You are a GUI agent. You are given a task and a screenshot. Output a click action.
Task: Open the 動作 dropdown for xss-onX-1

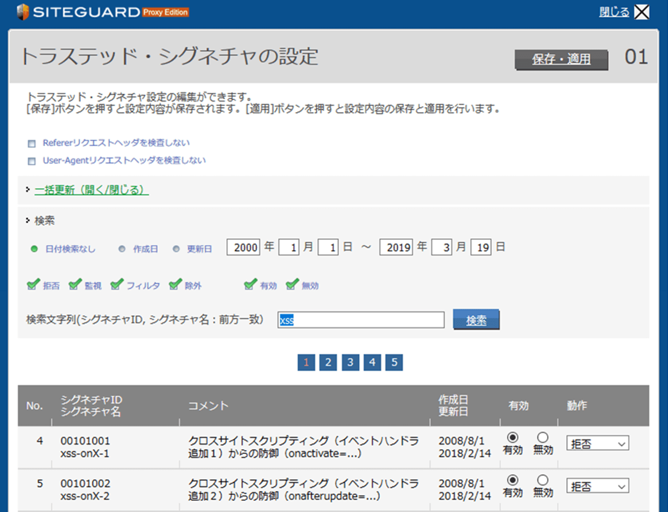(597, 444)
